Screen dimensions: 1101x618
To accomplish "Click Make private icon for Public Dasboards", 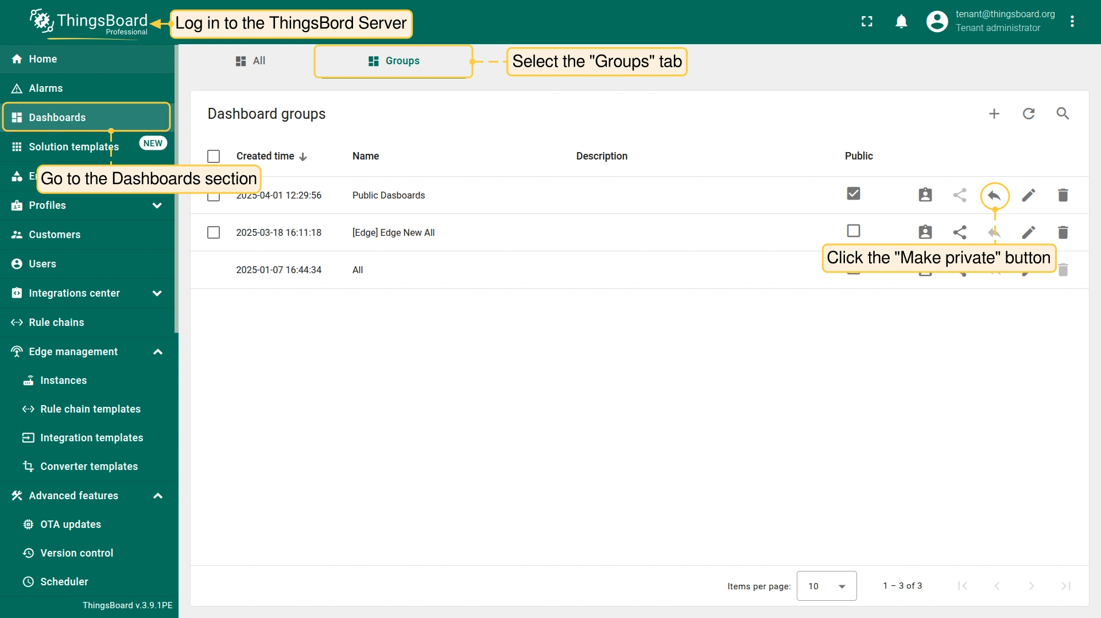I will [x=994, y=196].
